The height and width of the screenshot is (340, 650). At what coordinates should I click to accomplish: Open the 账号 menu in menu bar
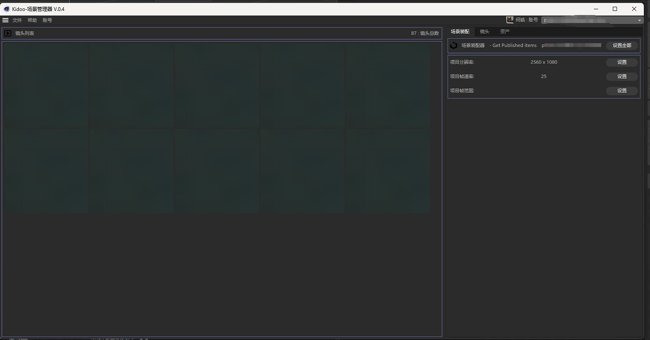click(x=47, y=20)
